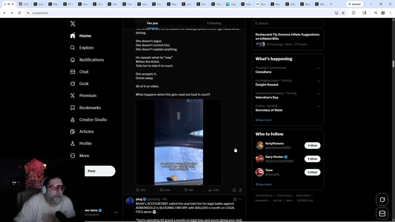Open Profile in the sidebar
Screen dimensions: 395x222
(81, 144)
